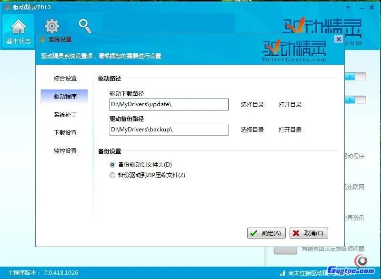This screenshot has width=381, height=279.
Task: Click 打开目录 next to backup path
Action: click(290, 130)
